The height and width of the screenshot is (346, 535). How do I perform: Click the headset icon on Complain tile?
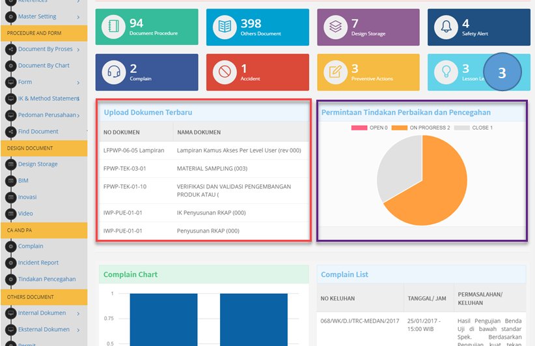tap(113, 72)
